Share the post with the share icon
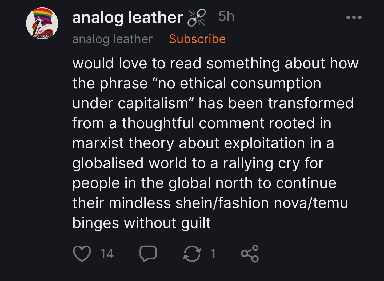The width and height of the screenshot is (384, 281). 250,254
